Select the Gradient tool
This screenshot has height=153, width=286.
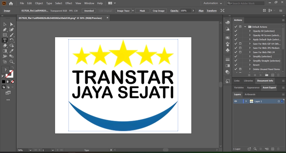tap(5, 51)
